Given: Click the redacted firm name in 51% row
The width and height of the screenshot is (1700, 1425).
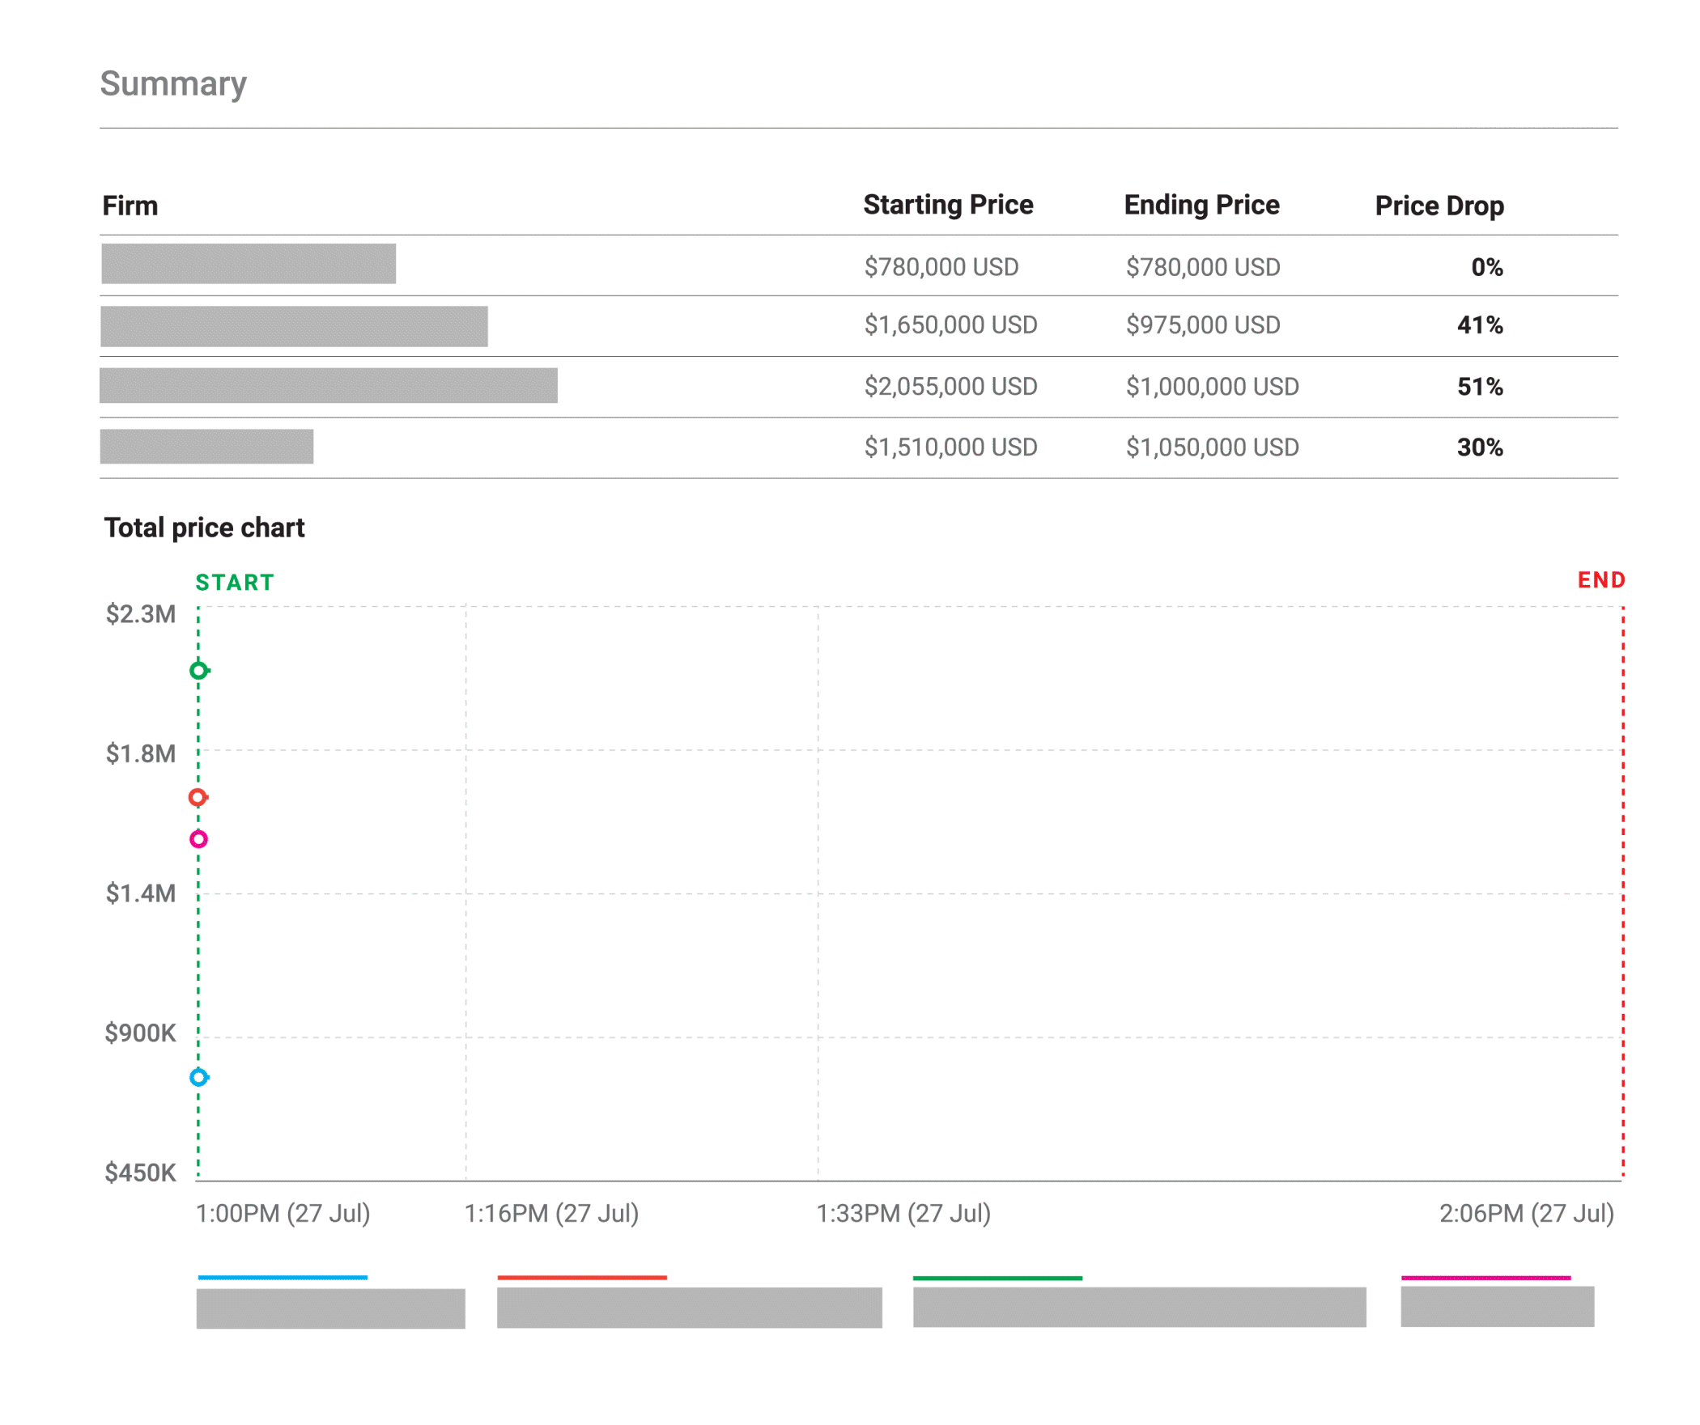Looking at the screenshot, I should 329,386.
